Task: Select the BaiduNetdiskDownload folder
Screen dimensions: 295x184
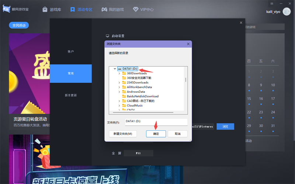Action: point(140,96)
